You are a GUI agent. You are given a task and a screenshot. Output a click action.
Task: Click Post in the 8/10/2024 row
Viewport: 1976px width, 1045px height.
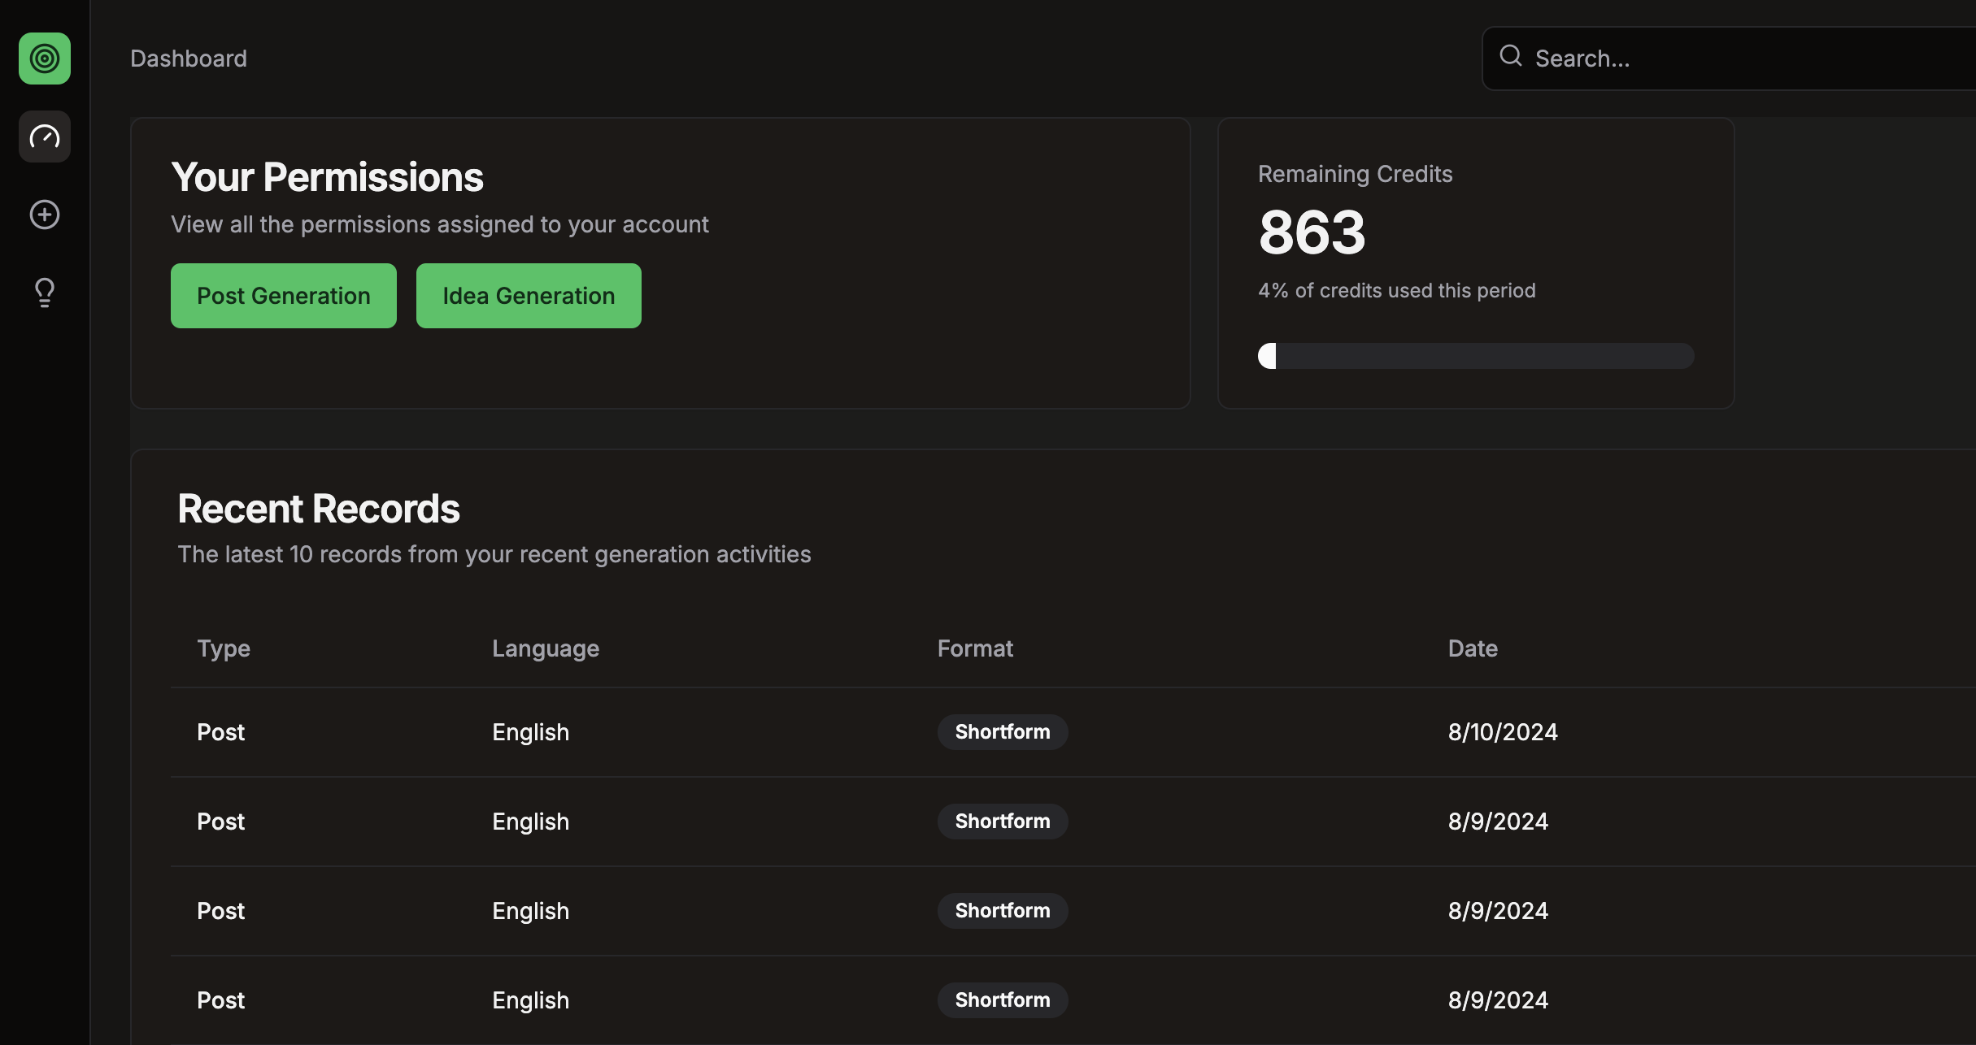pyautogui.click(x=220, y=732)
